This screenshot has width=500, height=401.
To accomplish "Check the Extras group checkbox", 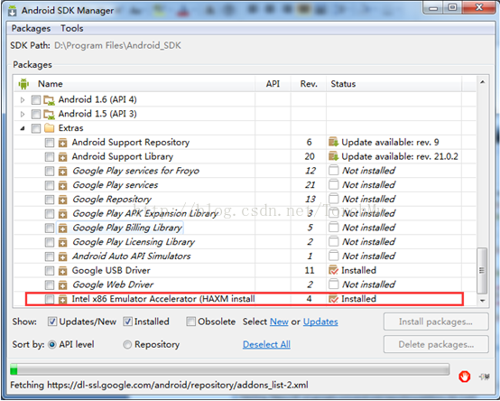I will (x=36, y=128).
